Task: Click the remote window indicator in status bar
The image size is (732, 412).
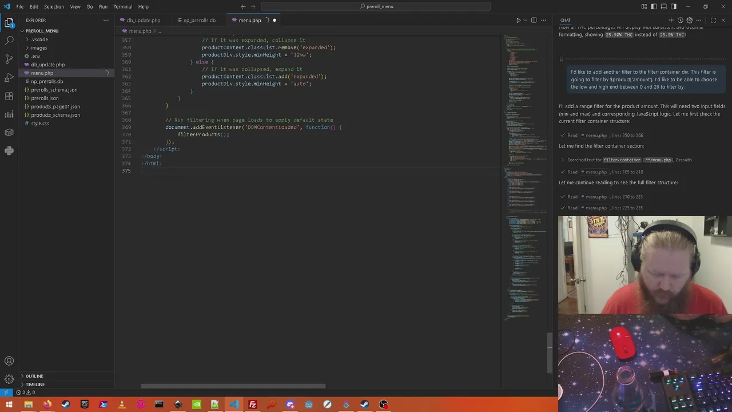Action: (6, 393)
